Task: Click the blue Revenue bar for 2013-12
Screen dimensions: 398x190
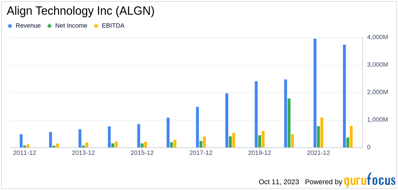Action: pos(80,138)
